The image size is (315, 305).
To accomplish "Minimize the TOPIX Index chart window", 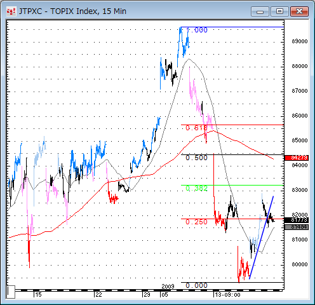I will [x=260, y=11].
